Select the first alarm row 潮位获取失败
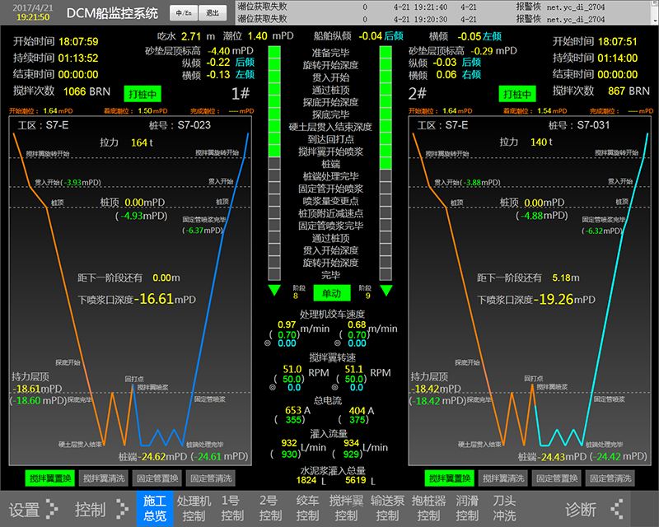Viewport: 659px width, 527px height. point(412,6)
